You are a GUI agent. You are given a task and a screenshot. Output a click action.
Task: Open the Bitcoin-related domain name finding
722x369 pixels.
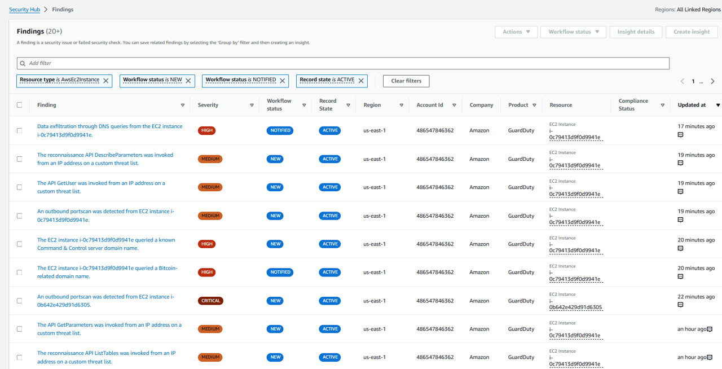pos(107,272)
